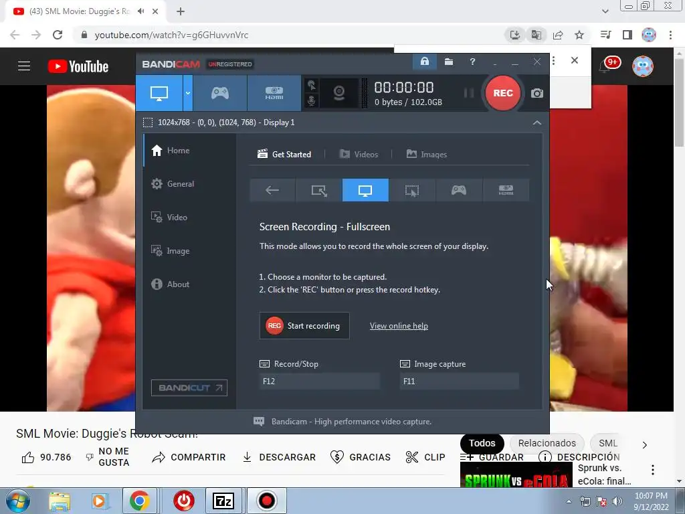Select around mouse recording mode icon
This screenshot has width=685, height=514.
411,190
